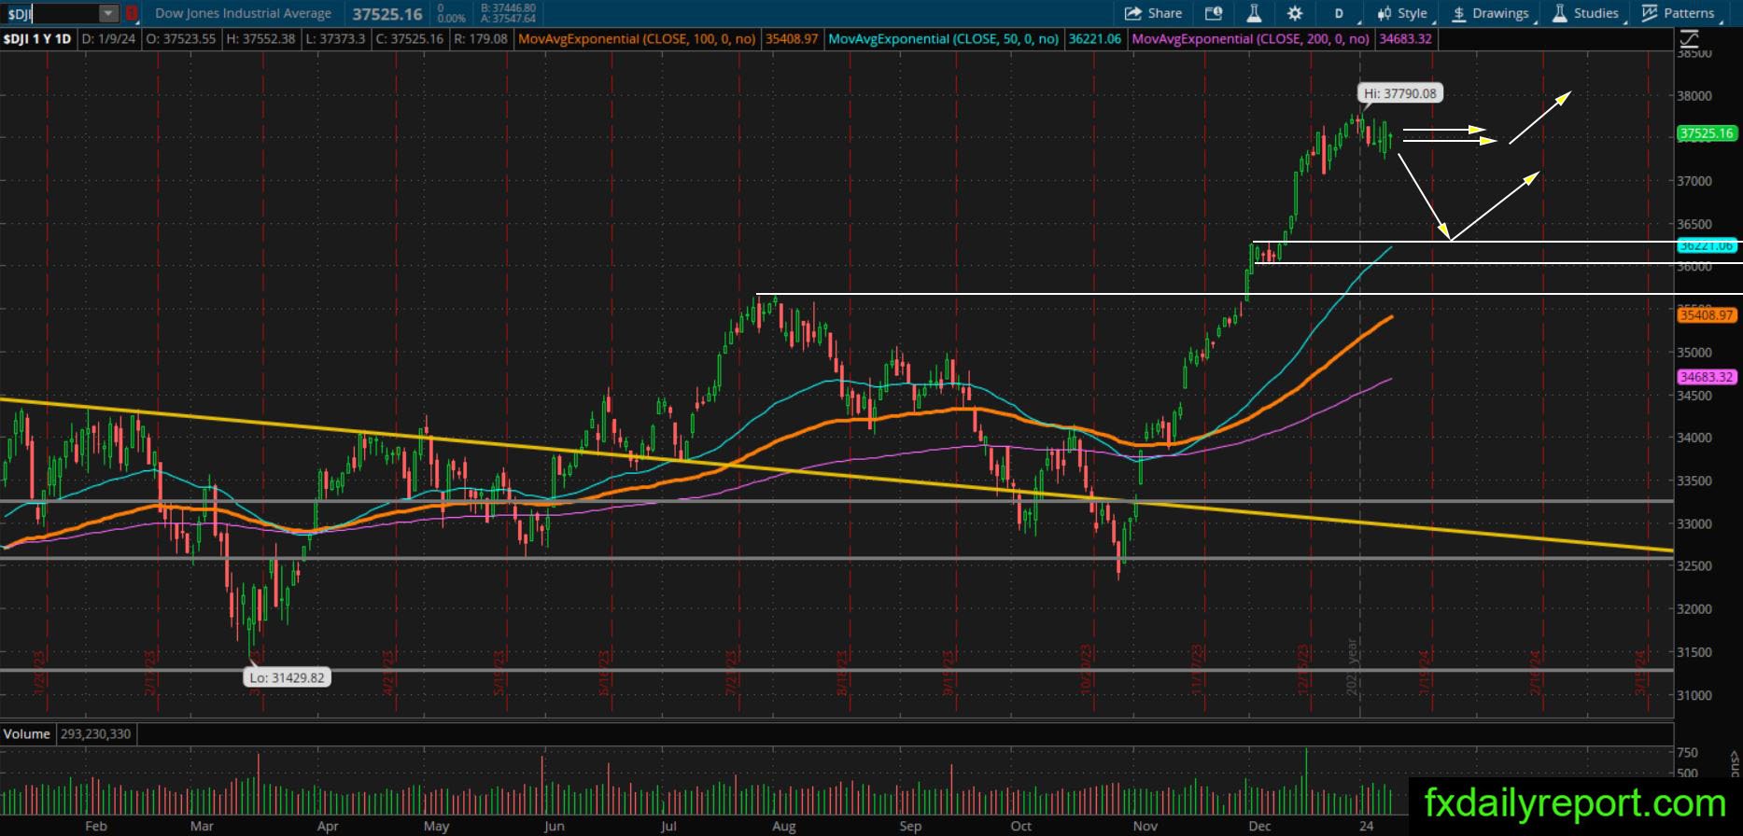The image size is (1743, 836).
Task: Click the close value C: 37525.16
Action: click(408, 39)
